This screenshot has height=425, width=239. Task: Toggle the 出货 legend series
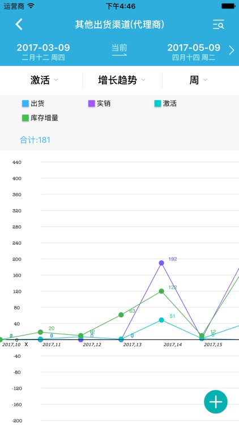coord(33,103)
